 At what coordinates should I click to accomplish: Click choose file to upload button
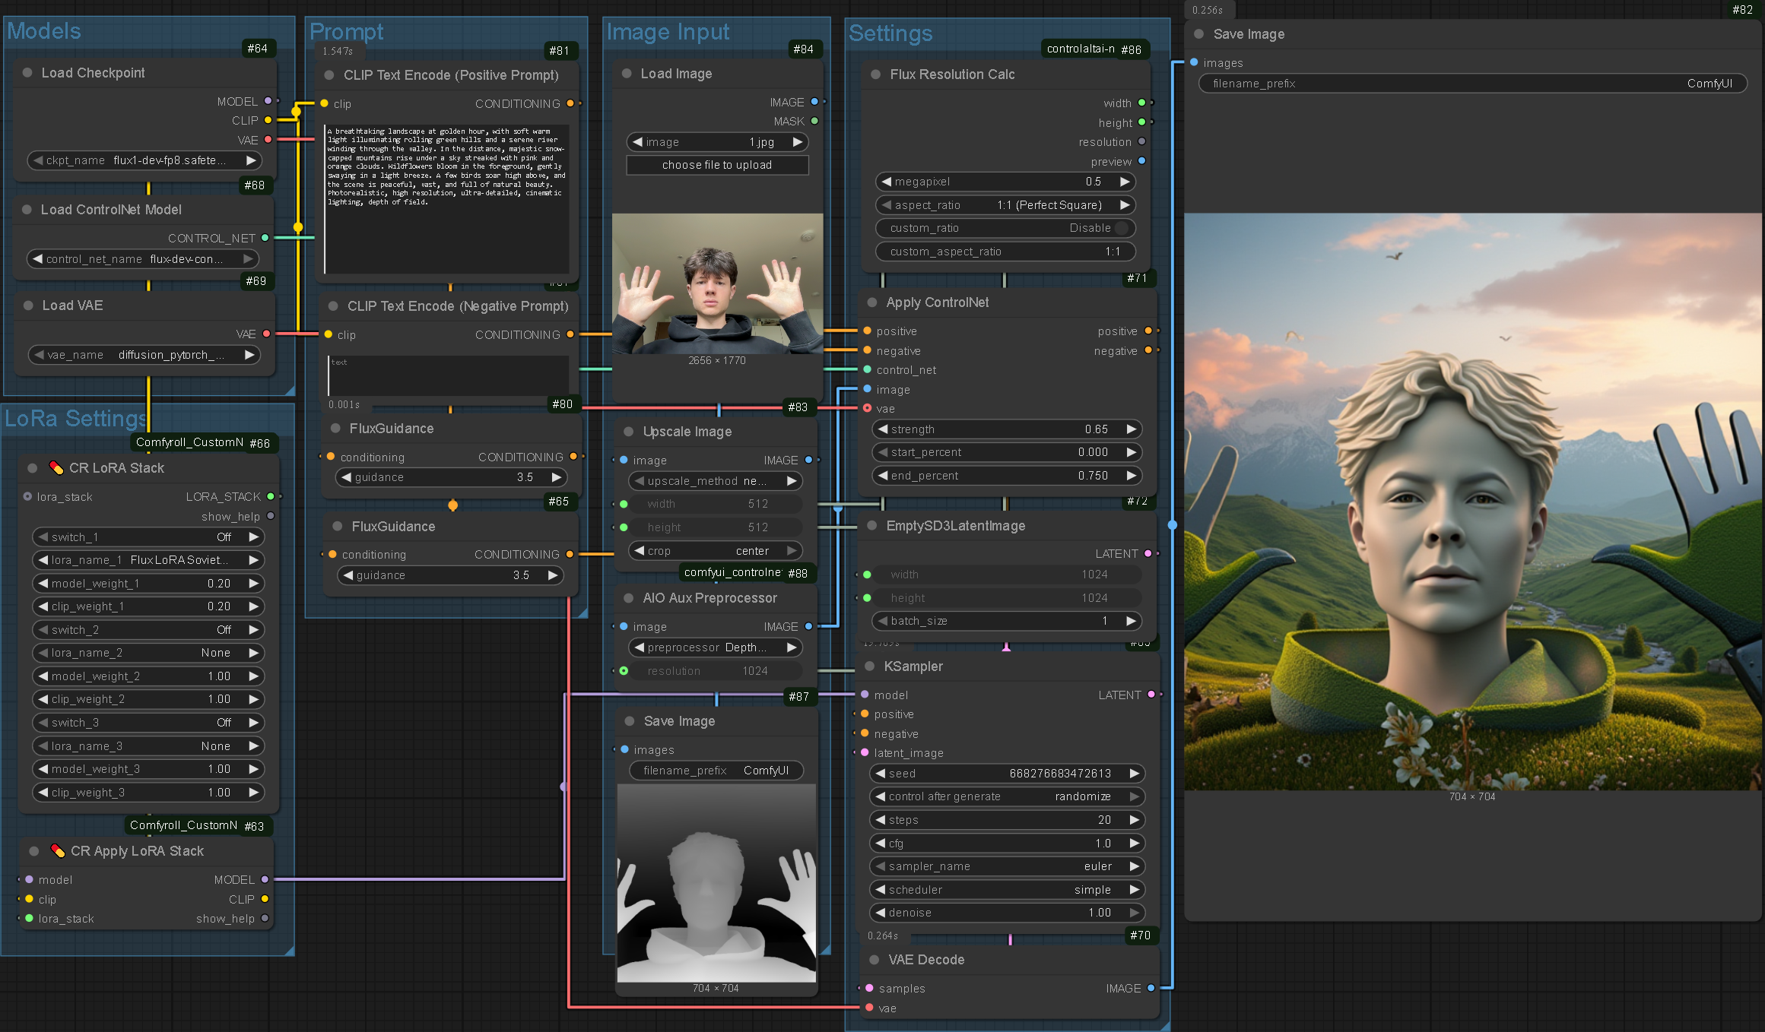[717, 165]
